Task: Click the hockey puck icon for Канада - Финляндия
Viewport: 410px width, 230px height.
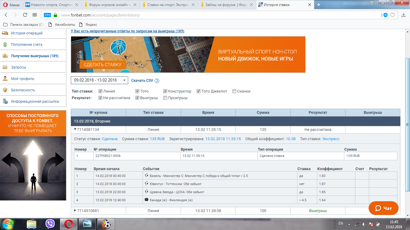Action: pyautogui.click(x=146, y=200)
